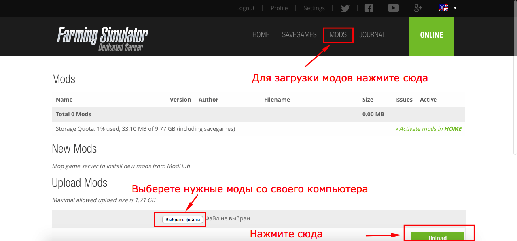Open the Profile link

[279, 8]
